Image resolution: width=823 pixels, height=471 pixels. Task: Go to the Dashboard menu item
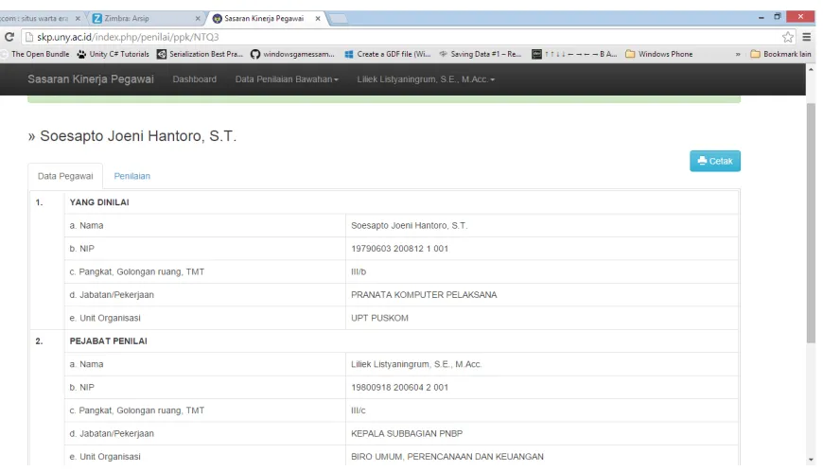tap(194, 79)
